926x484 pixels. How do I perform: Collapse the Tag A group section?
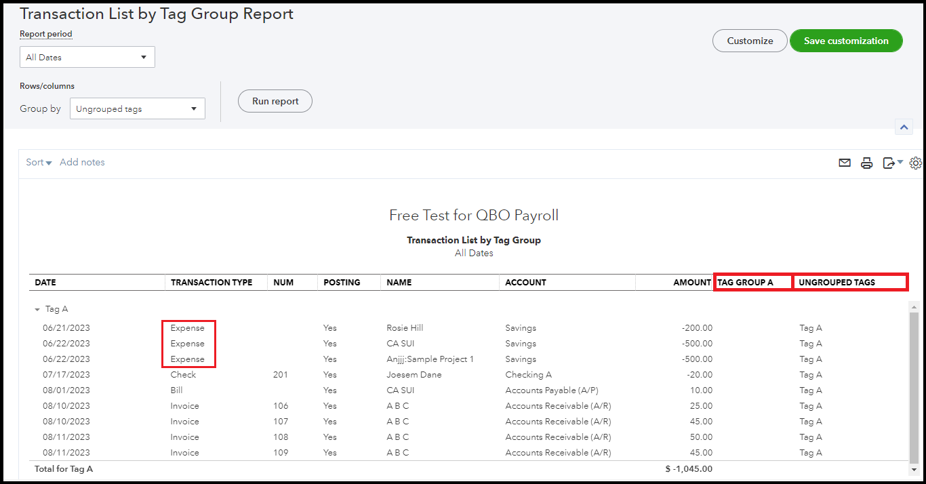click(37, 308)
